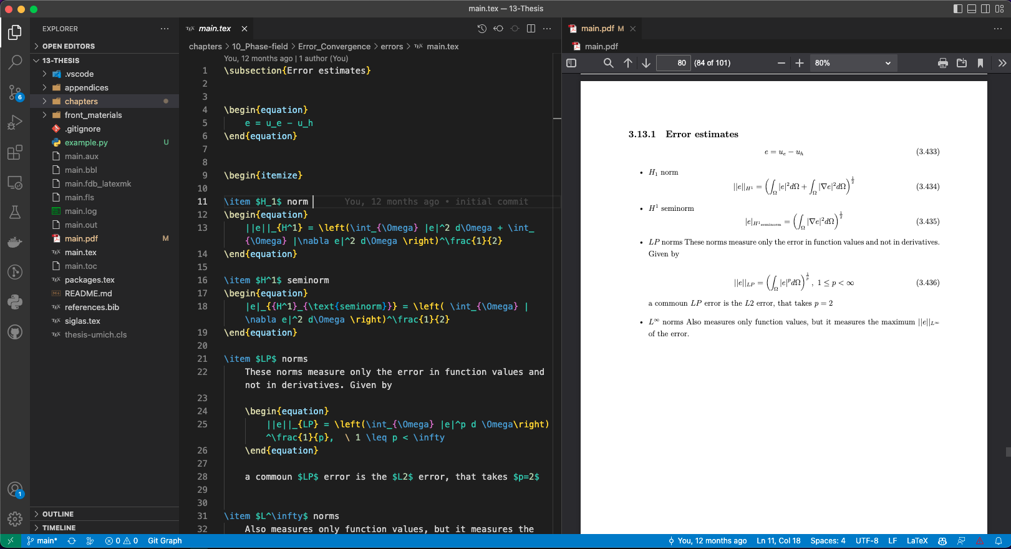1011x549 pixels.
Task: Open the Docker view in activity bar
Action: (15, 242)
